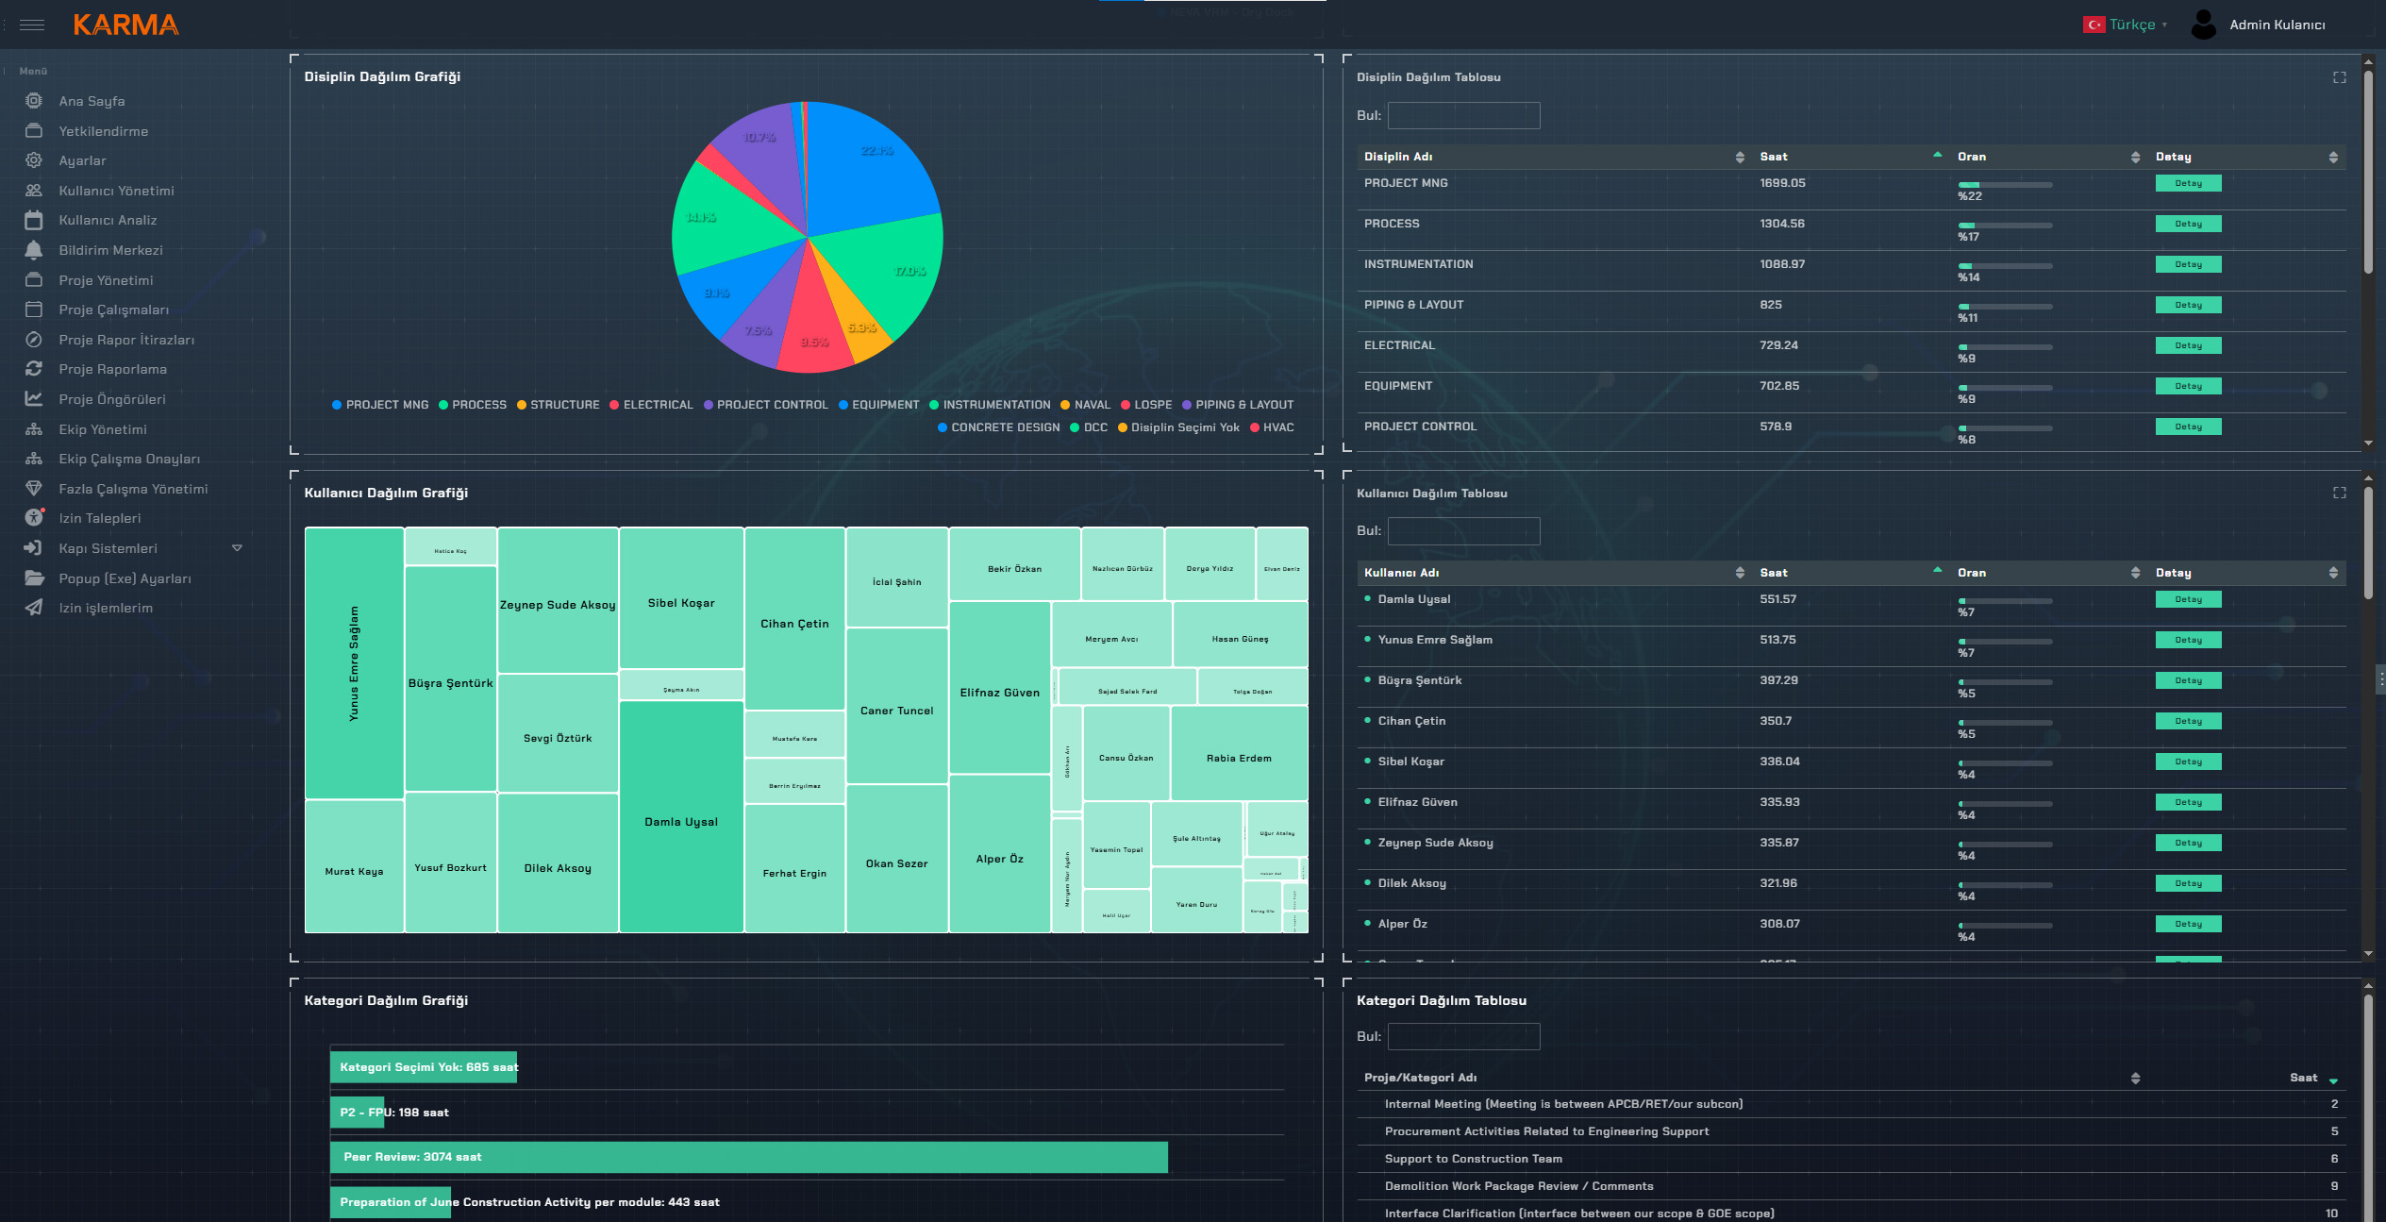Click the Proje Öngörüleri chart icon
The image size is (2386, 1222).
click(34, 399)
